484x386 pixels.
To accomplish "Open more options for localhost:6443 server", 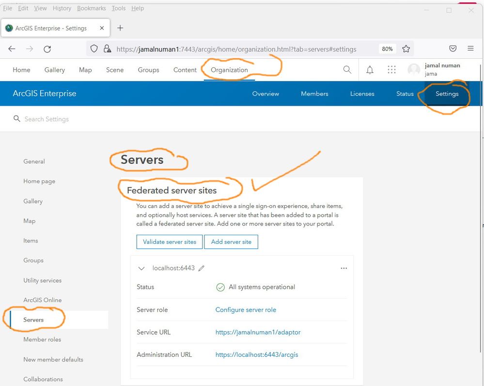I will pos(344,268).
